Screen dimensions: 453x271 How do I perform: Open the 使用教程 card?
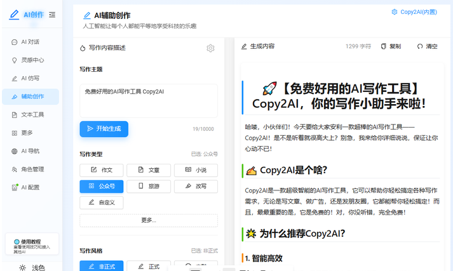point(32,244)
